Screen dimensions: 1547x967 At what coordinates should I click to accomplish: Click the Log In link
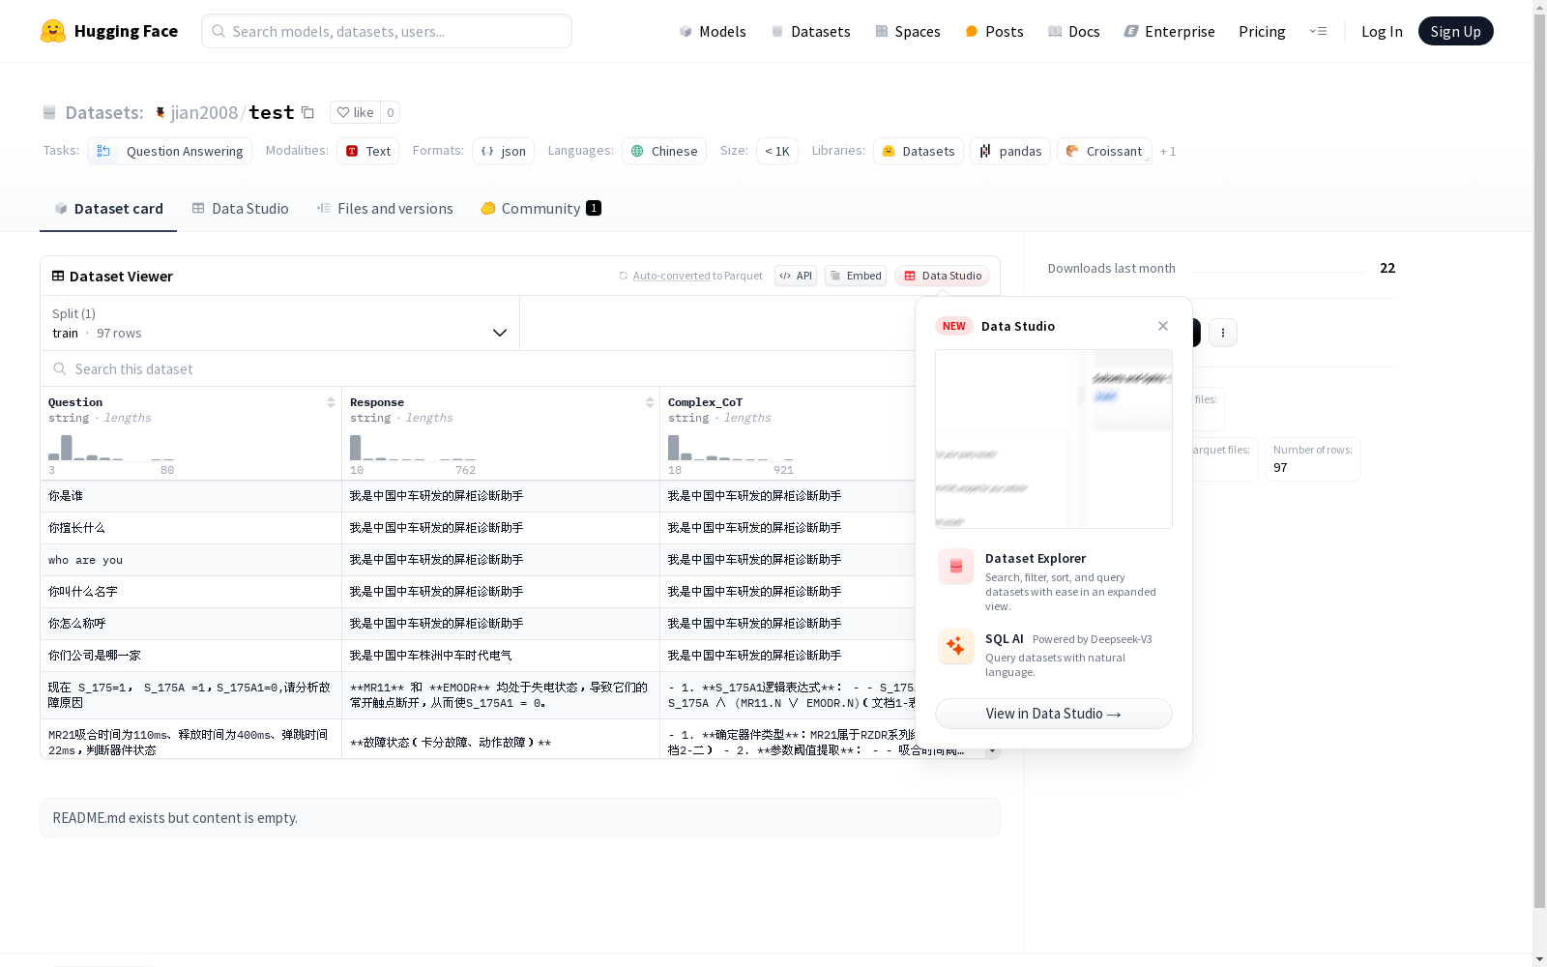pos(1382,31)
